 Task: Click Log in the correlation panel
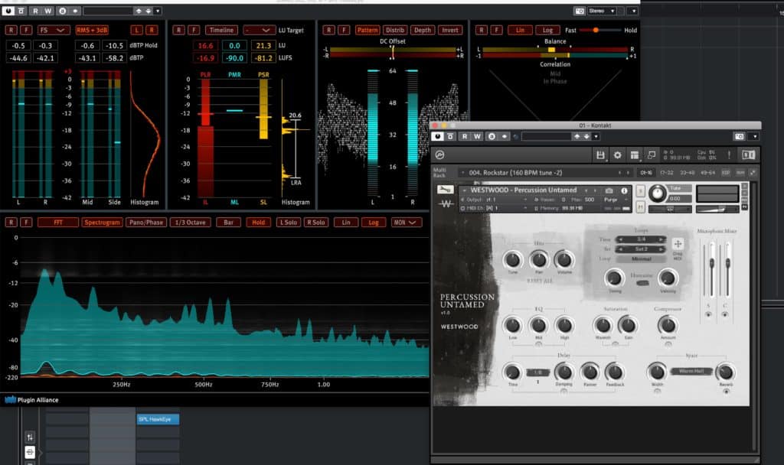(547, 30)
